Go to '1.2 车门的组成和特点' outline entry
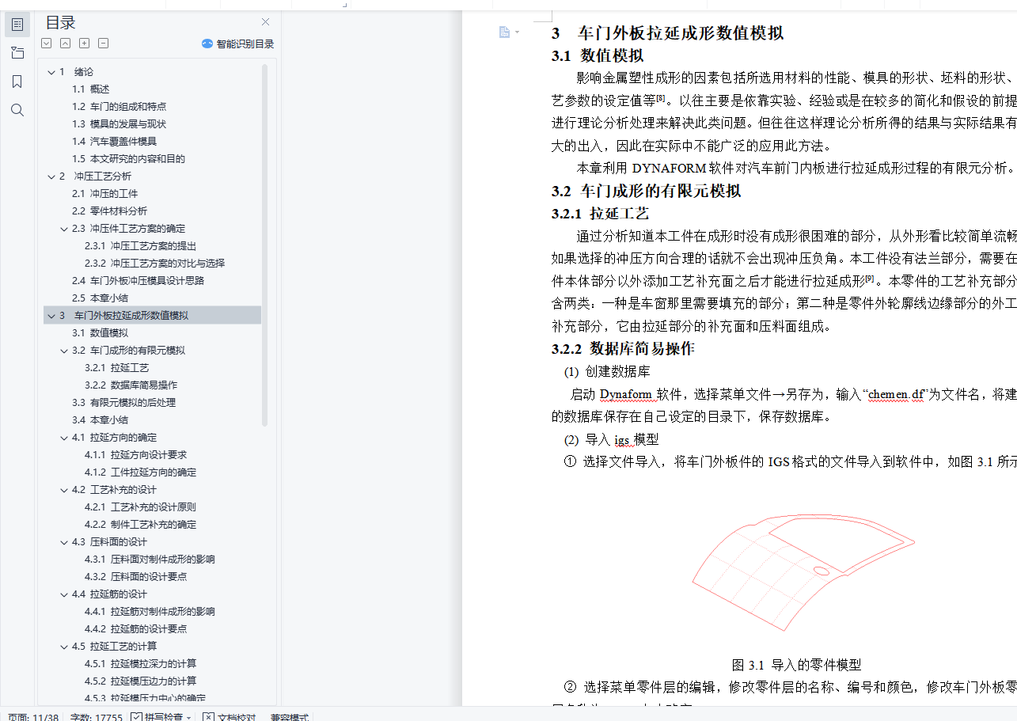 [119, 107]
